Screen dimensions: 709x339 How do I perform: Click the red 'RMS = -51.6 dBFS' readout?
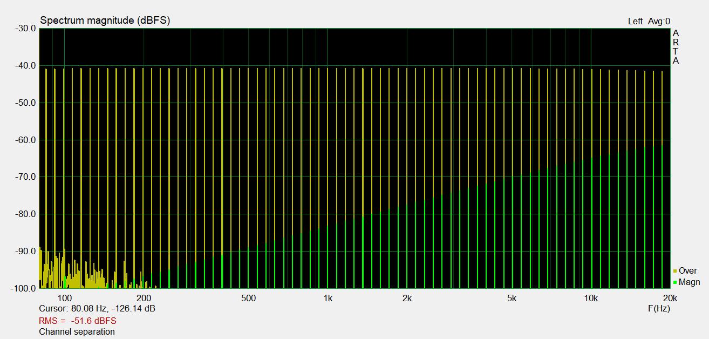click(78, 321)
